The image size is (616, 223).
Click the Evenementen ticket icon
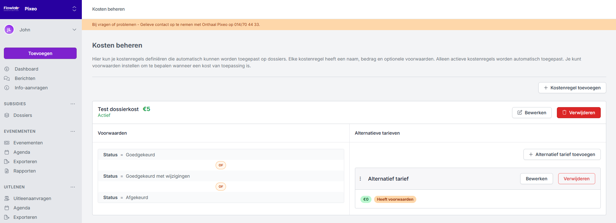coord(7,143)
